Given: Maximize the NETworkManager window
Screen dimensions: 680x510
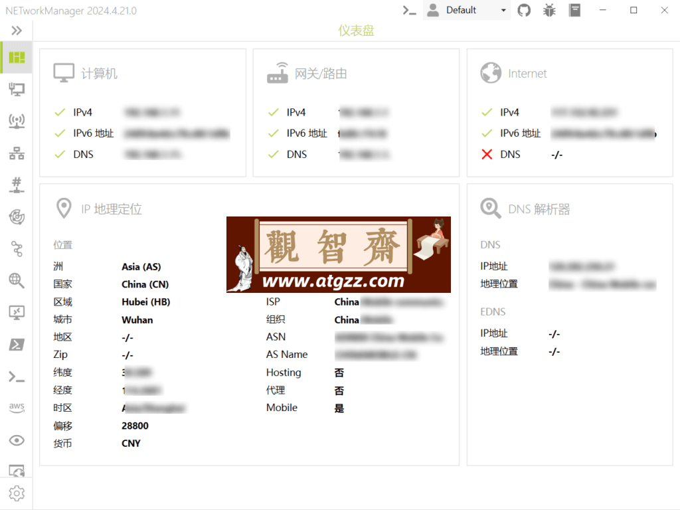Looking at the screenshot, I should coord(634,10).
